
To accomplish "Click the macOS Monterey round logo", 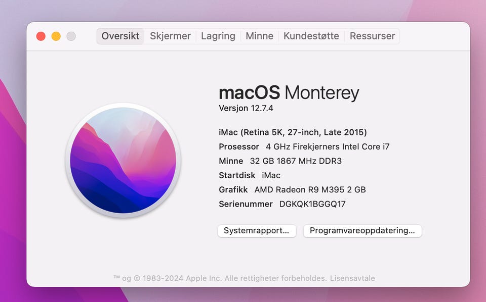I will click(123, 160).
